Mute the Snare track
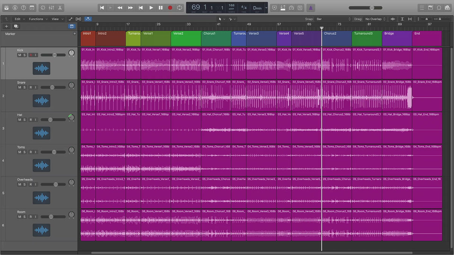This screenshot has width=454, height=255. point(20,88)
